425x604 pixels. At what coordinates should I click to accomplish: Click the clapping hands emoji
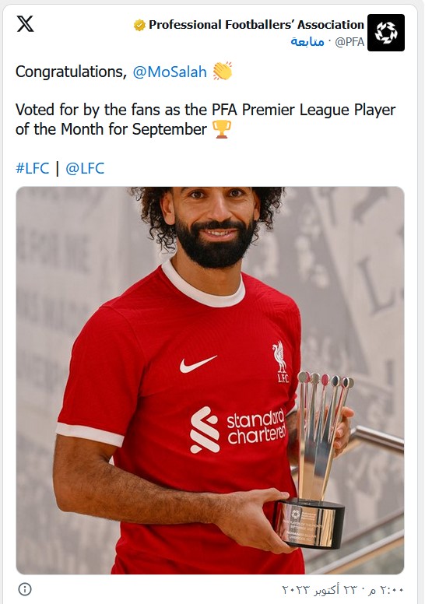point(223,72)
